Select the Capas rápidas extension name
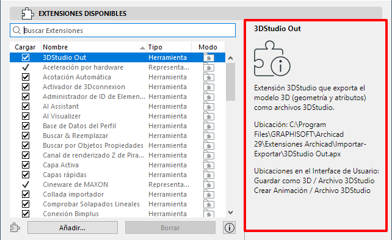This screenshot has width=392, height=240. tap(65, 175)
